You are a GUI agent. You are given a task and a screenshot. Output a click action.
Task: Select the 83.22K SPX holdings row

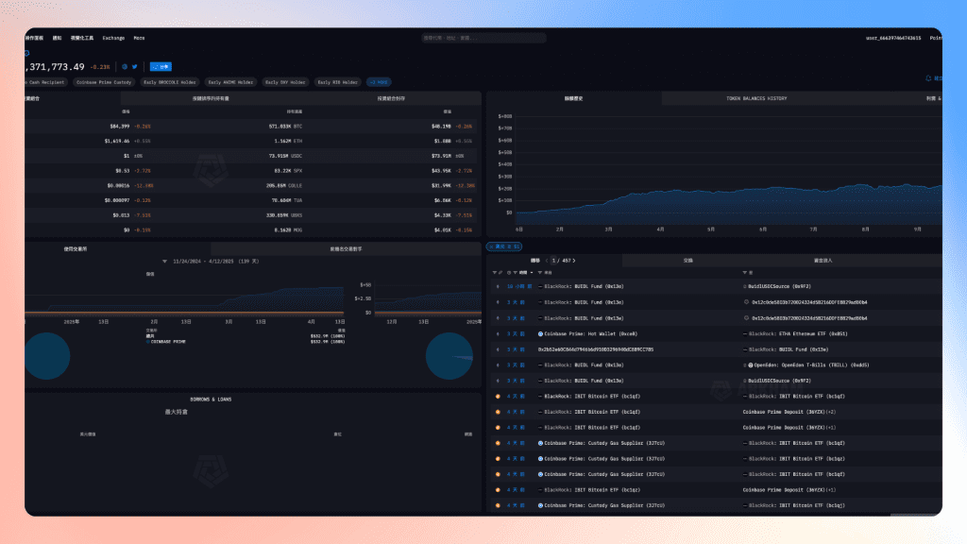pos(253,171)
